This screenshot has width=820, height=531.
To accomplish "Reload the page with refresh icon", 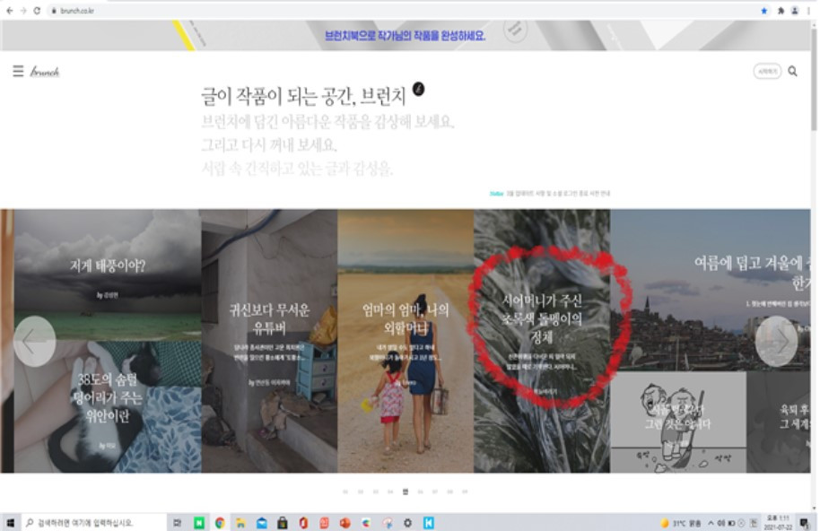I will [37, 11].
